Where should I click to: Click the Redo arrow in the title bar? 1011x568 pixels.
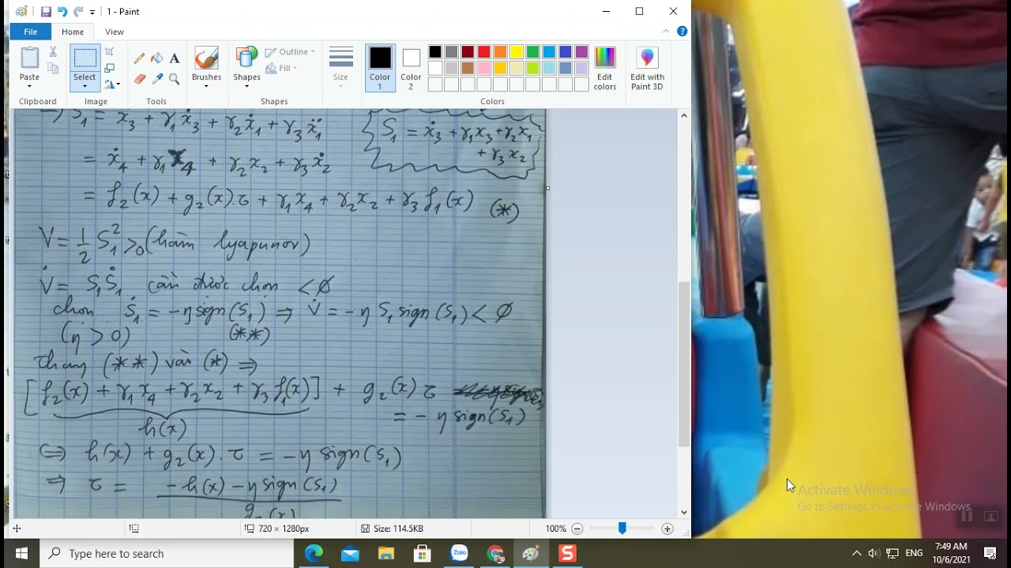pos(78,12)
